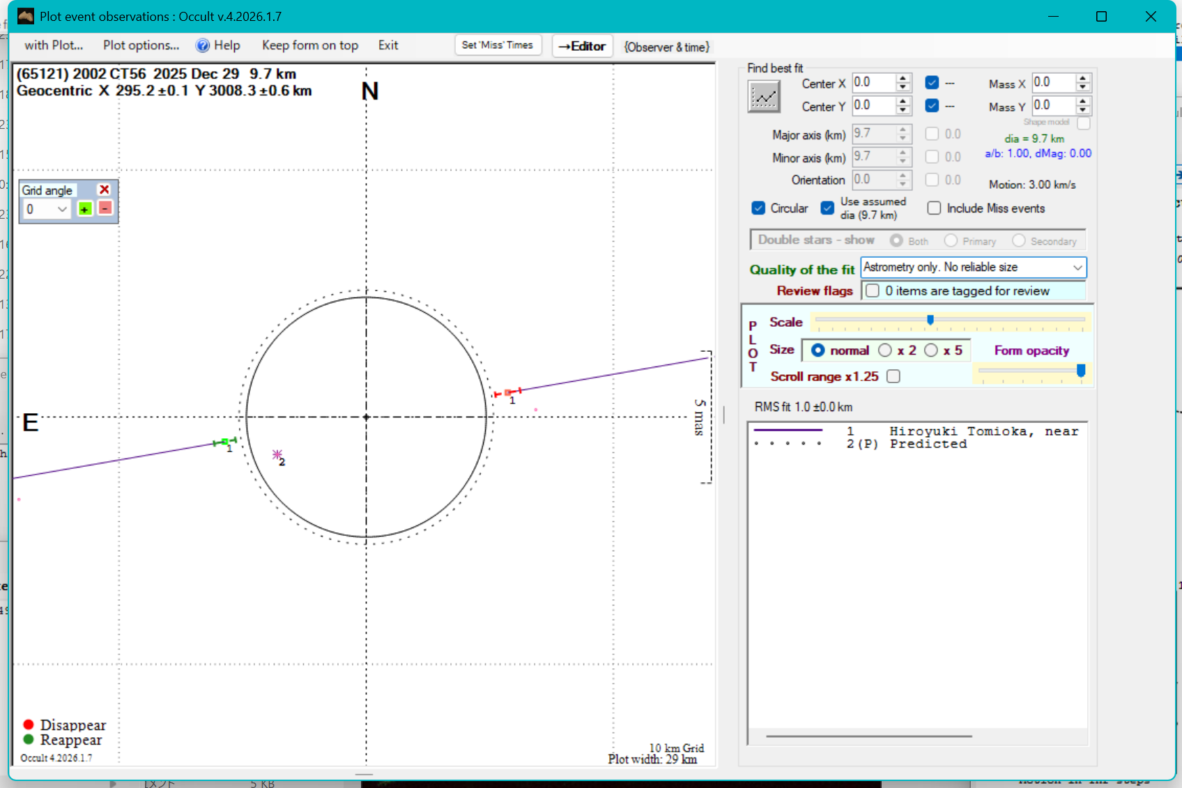Click the pink asterisk predicted marker

(x=277, y=455)
